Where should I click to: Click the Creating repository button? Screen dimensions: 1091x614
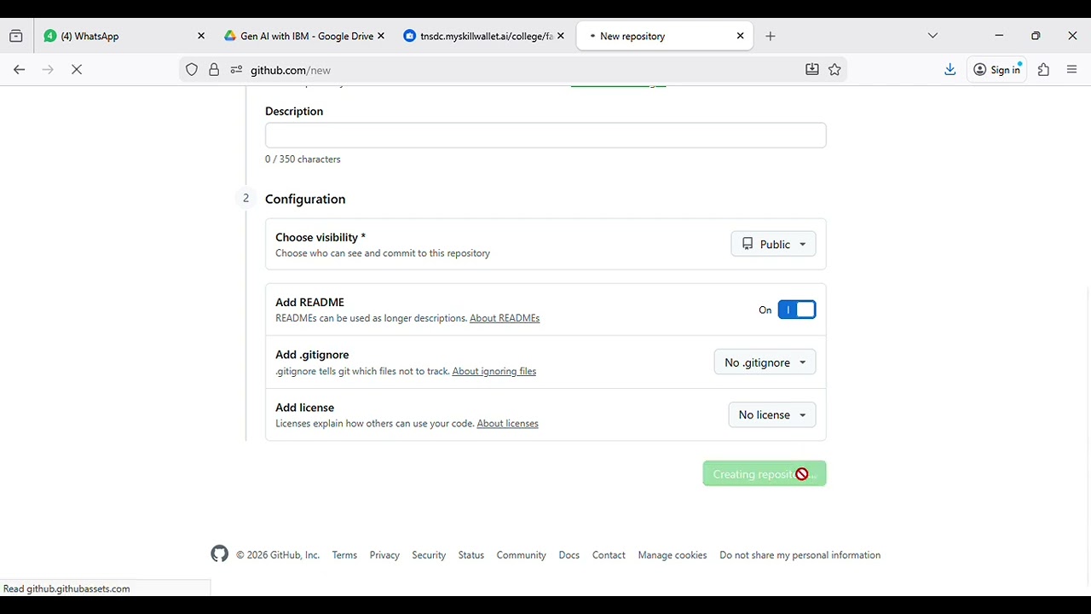point(765,474)
